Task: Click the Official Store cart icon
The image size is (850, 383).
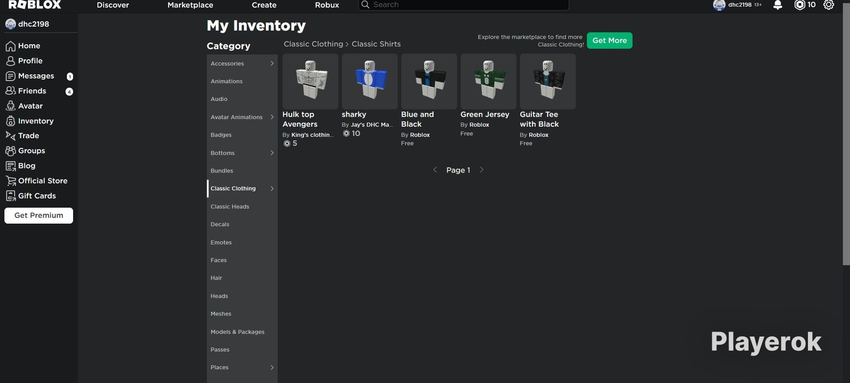Action: pos(11,181)
